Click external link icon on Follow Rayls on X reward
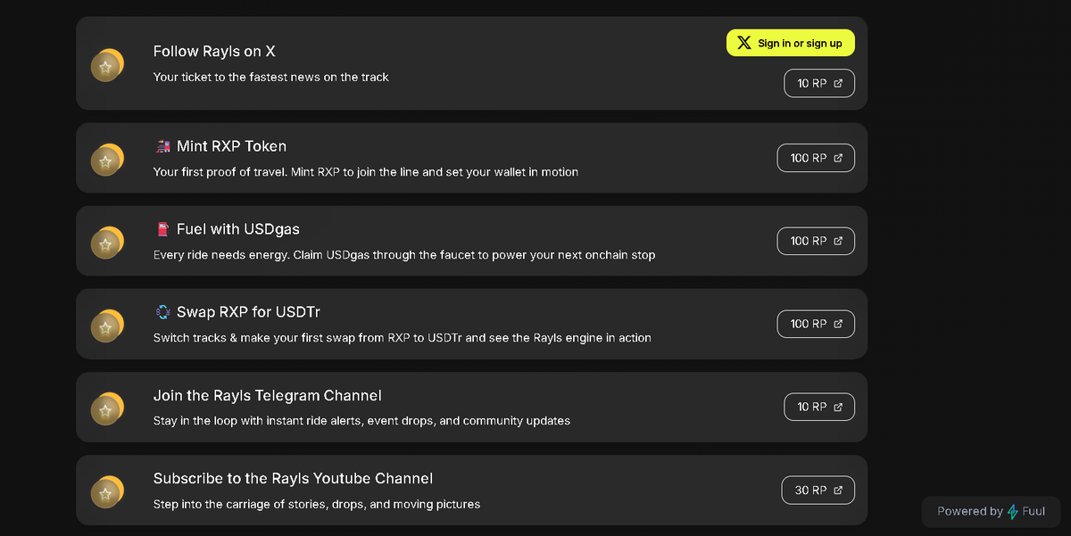The width and height of the screenshot is (1071, 536). pos(838,83)
